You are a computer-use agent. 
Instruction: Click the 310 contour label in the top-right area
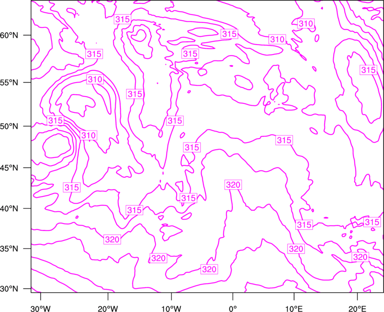pyautogui.click(x=306, y=24)
